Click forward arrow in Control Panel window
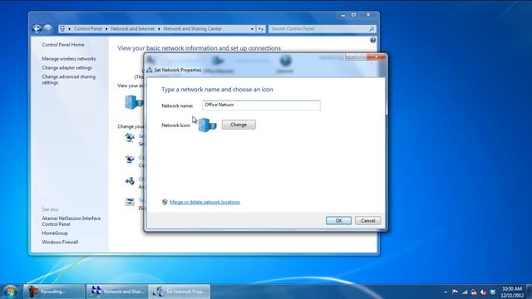Viewport: 532px width, 299px height. pos(48,29)
